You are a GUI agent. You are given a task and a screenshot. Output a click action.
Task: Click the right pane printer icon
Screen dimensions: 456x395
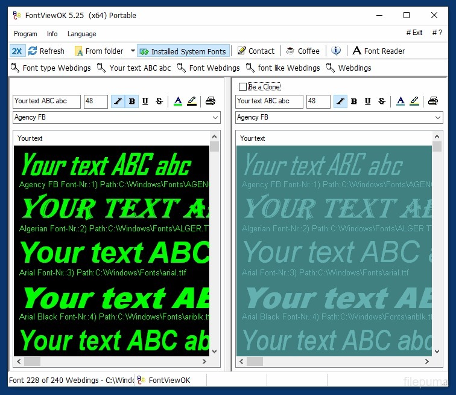pyautogui.click(x=432, y=101)
